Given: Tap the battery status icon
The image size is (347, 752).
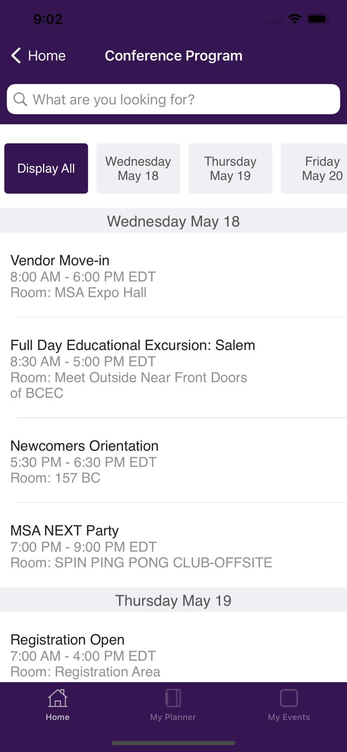Looking at the screenshot, I should click(318, 19).
